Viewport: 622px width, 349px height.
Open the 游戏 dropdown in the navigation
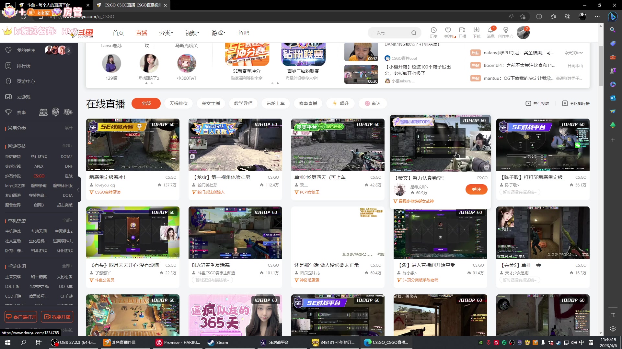coord(219,33)
